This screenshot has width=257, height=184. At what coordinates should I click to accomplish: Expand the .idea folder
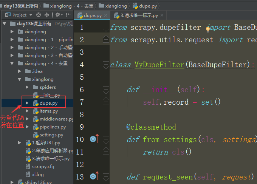[x=20, y=71]
